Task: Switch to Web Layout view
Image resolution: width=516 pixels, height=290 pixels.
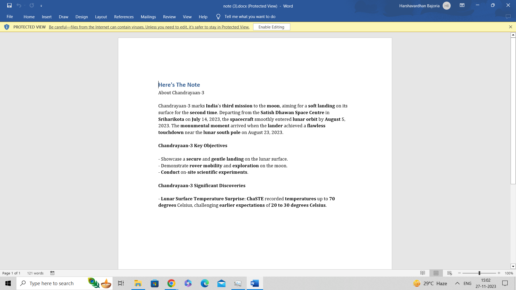Action: [450, 273]
